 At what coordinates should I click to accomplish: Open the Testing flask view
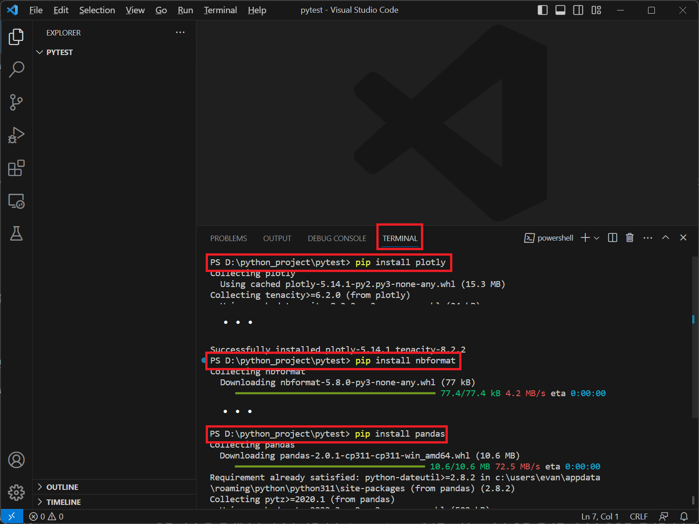click(x=16, y=233)
